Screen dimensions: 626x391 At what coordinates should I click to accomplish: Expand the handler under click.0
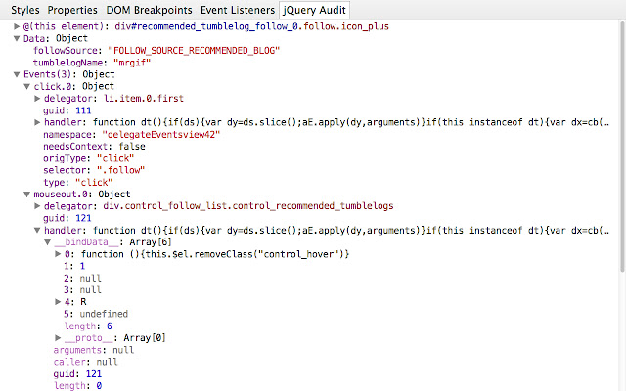pyautogui.click(x=37, y=122)
